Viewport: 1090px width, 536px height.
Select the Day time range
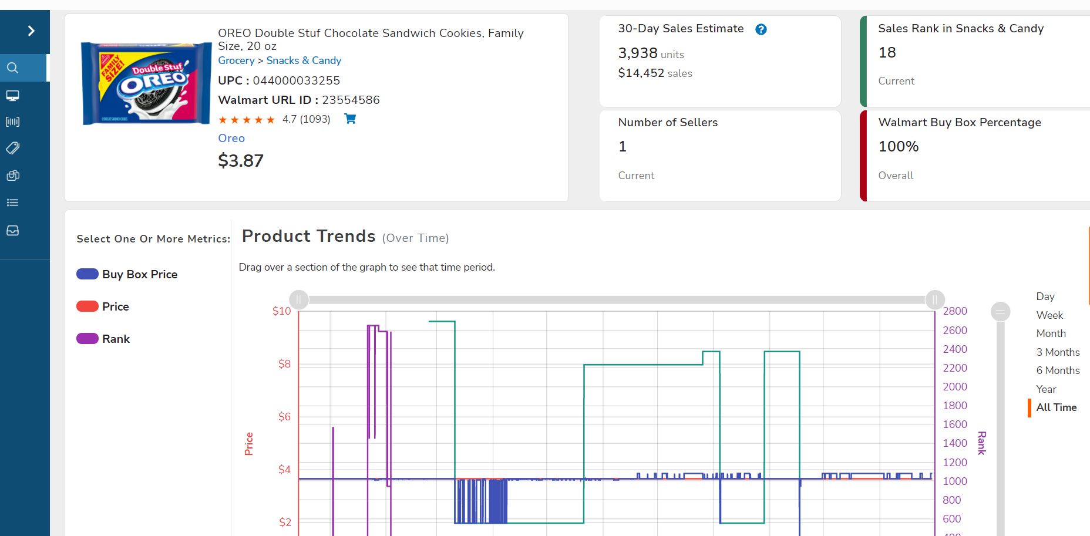(x=1045, y=296)
